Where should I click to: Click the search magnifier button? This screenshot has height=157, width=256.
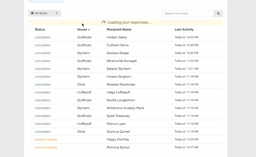218,13
